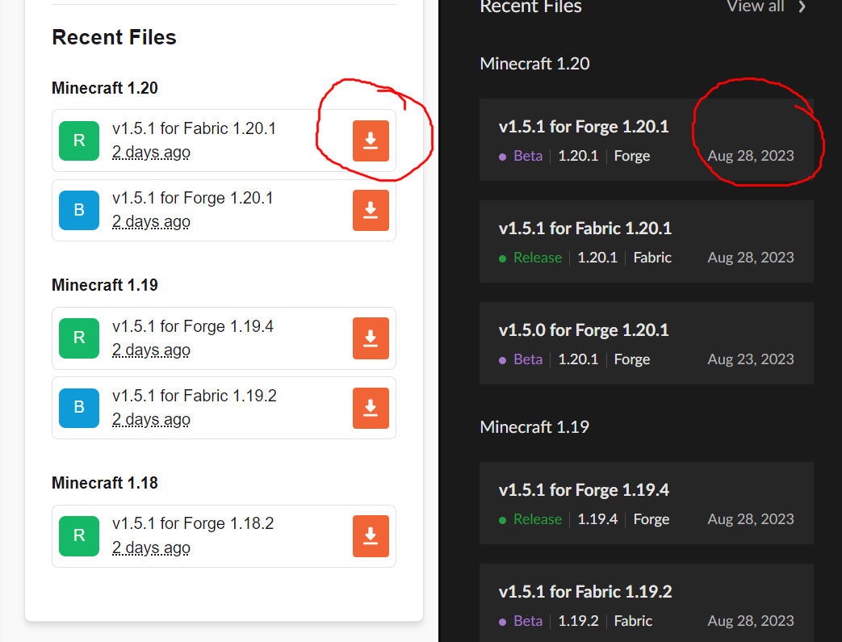Download v1.5.1 for Forge 1.20.1 file
Image resolution: width=842 pixels, height=642 pixels.
371,210
